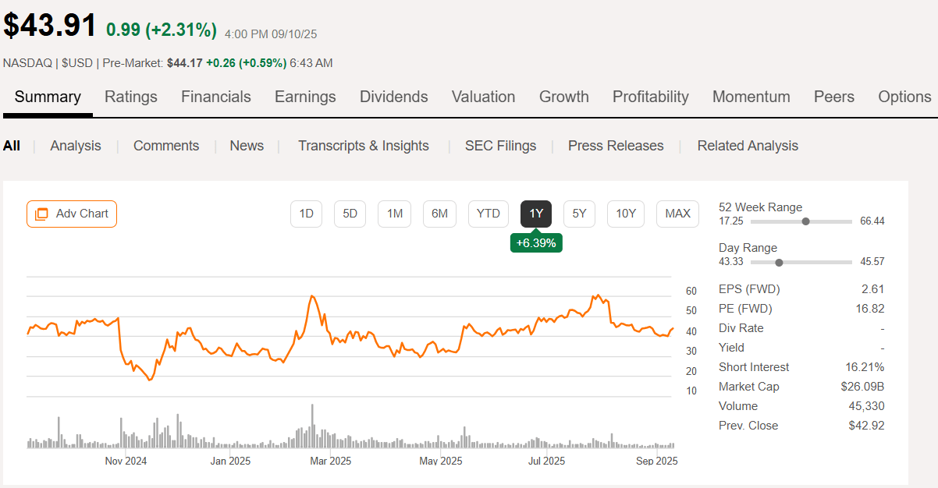
Task: Click the +6.39% performance badge
Action: click(x=536, y=242)
